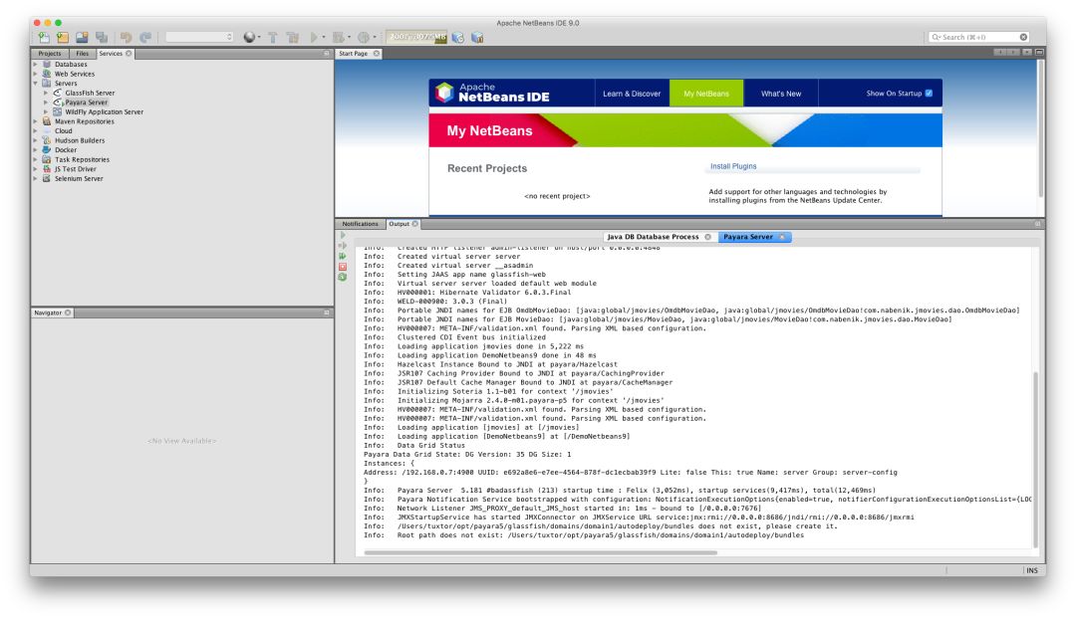The image size is (1076, 619).
Task: Close the Start Page tab
Action: [377, 54]
